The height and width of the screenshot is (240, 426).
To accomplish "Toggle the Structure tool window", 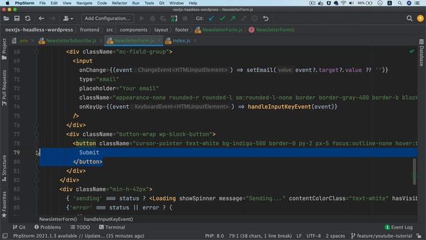I will (4, 168).
